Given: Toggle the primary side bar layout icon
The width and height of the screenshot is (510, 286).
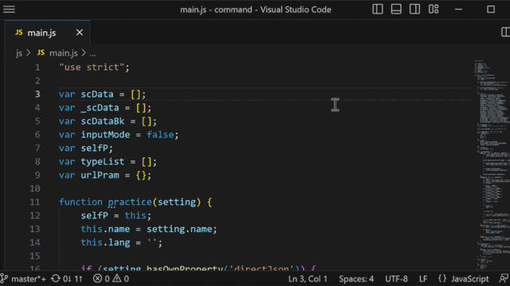Looking at the screenshot, I should coord(377,10).
